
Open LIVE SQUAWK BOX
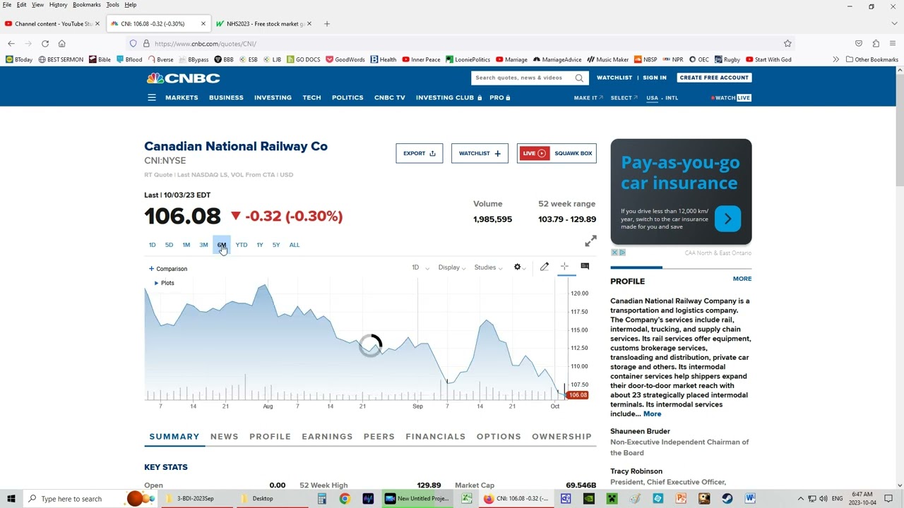pos(557,153)
